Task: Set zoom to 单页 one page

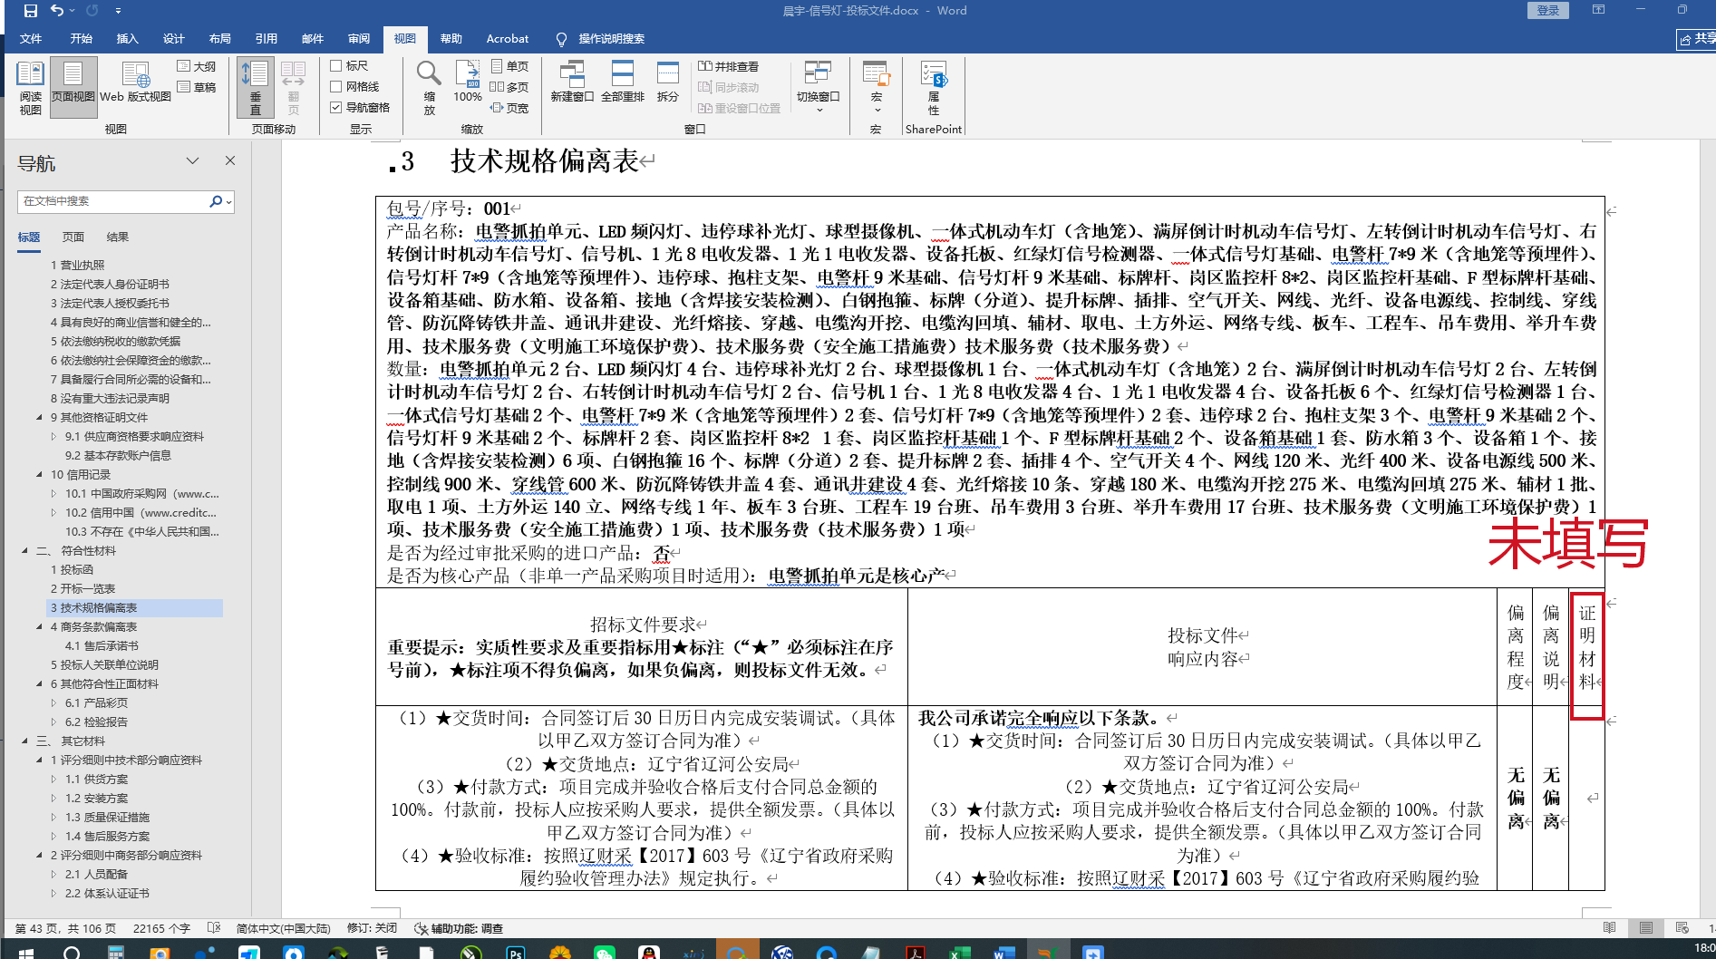Action: pyautogui.click(x=509, y=66)
